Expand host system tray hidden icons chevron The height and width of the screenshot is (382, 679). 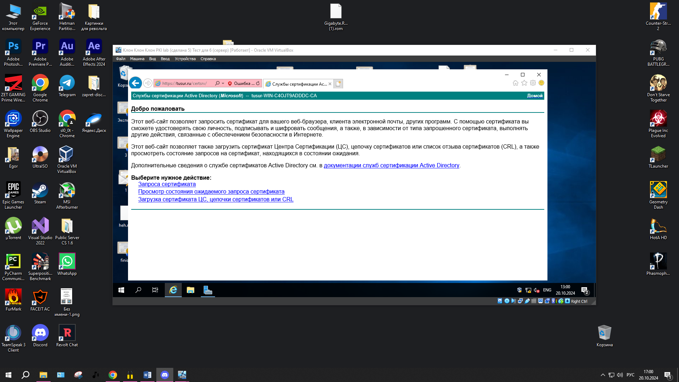(x=603, y=375)
